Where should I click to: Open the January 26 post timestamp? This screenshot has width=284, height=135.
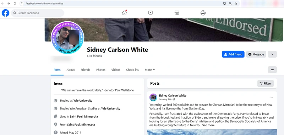click(164, 100)
